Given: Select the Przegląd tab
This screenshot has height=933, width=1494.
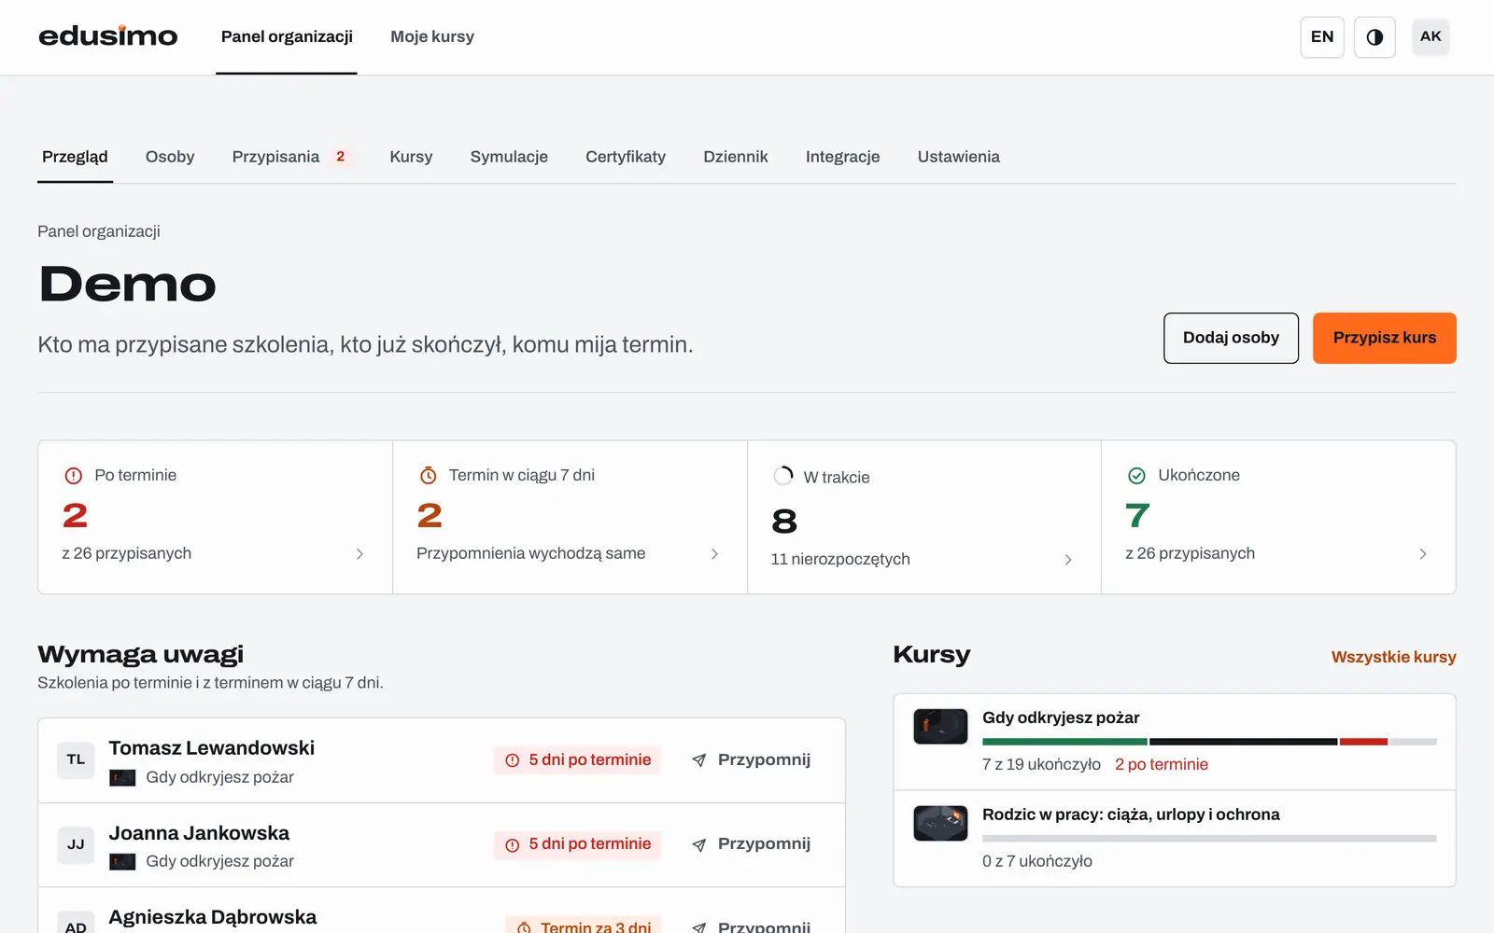Looking at the screenshot, I should (75, 157).
